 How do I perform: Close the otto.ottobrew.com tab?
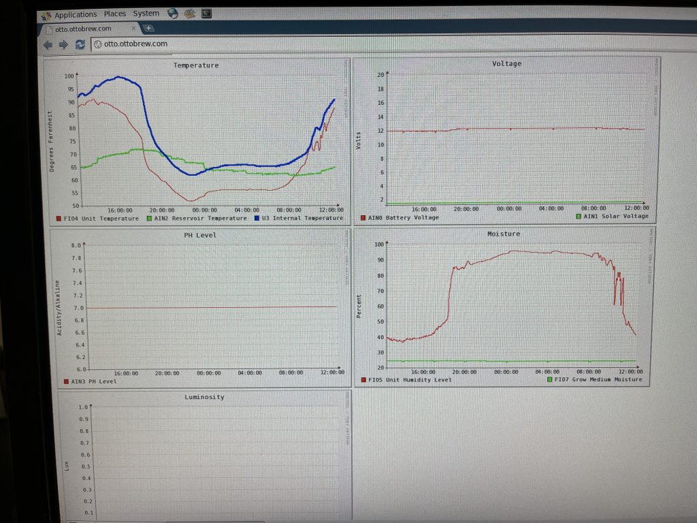[135, 29]
